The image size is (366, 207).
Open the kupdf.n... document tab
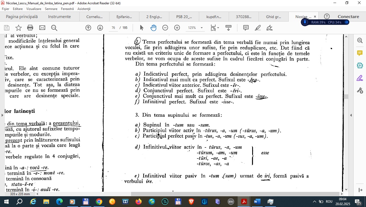[x=214, y=17]
